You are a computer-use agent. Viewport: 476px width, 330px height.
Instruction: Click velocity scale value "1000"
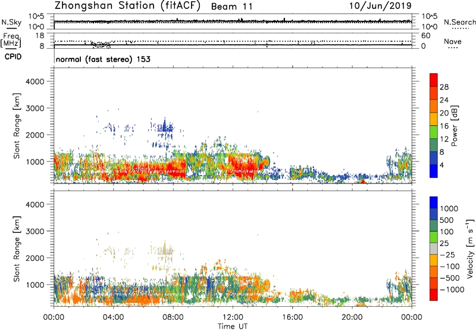[x=449, y=208]
